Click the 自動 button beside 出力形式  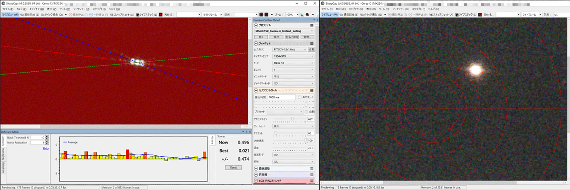[312, 49]
